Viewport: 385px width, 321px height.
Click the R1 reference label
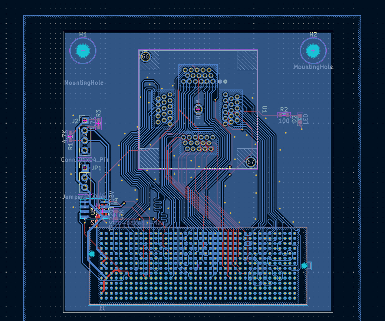click(x=70, y=147)
